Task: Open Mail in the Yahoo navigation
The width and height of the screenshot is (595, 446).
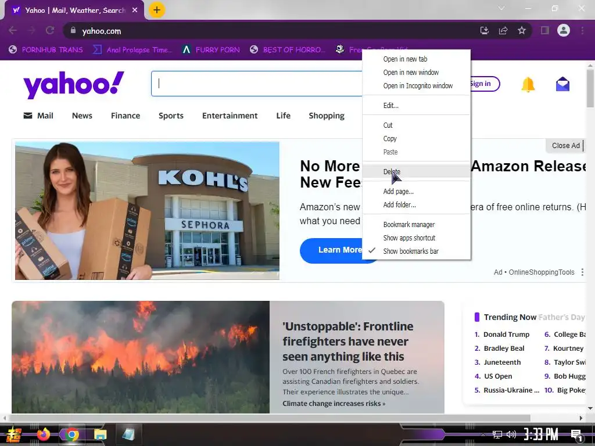Action: point(38,116)
